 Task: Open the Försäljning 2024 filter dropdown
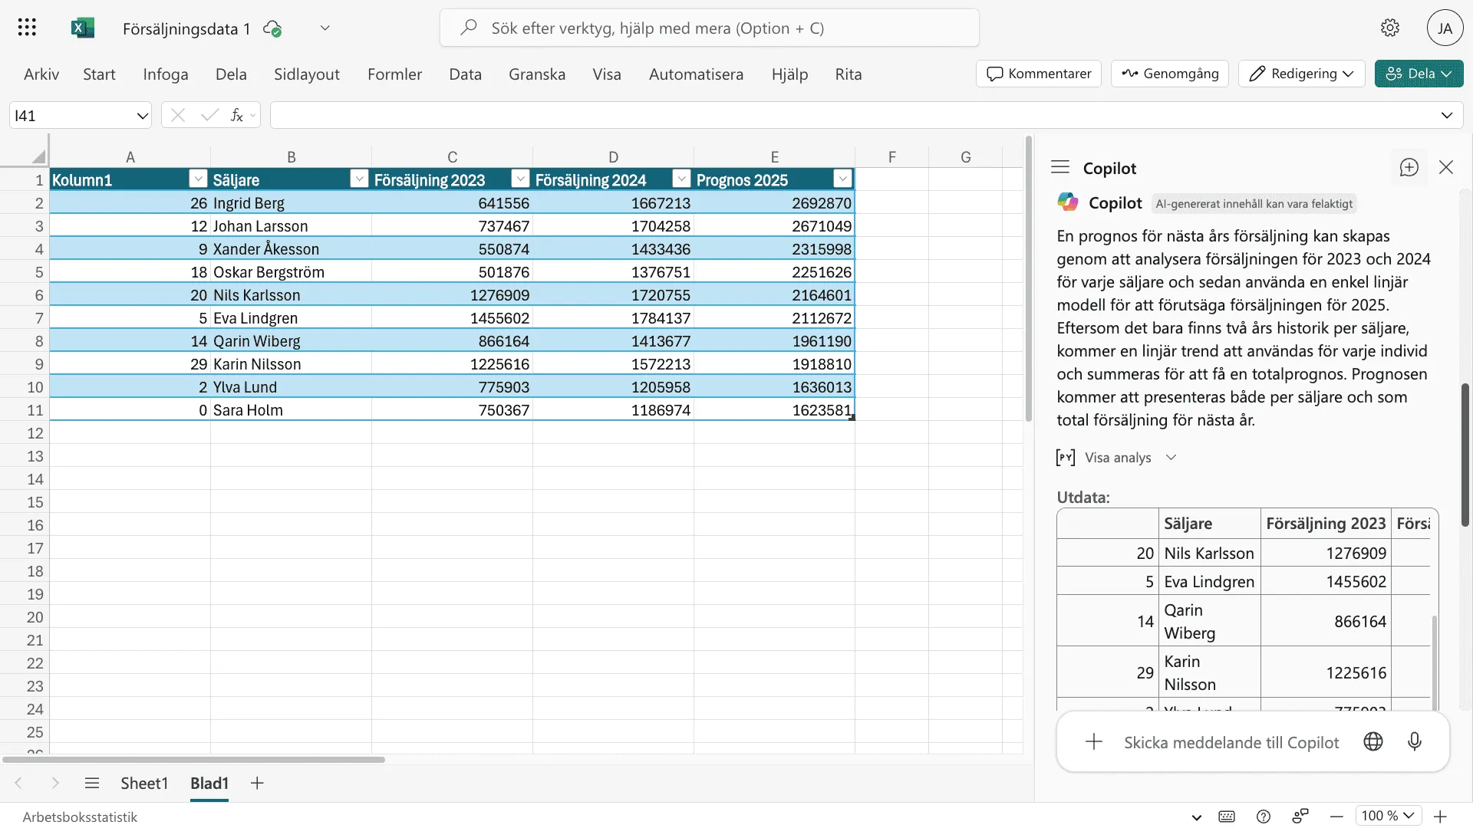coord(681,179)
